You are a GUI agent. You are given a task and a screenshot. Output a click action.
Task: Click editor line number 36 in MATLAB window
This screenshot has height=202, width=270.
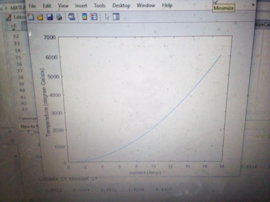(x=19, y=64)
